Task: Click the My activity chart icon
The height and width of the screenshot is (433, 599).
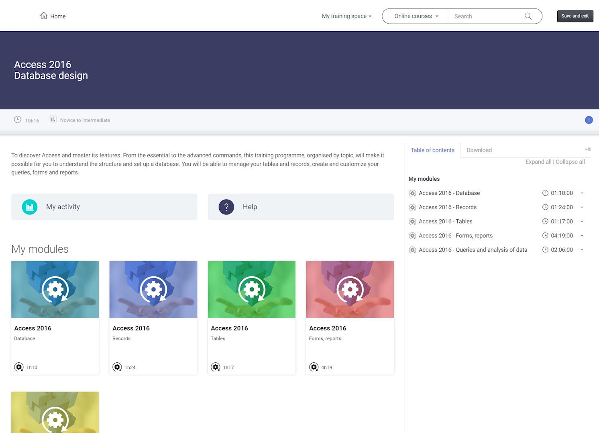Action: tap(30, 207)
